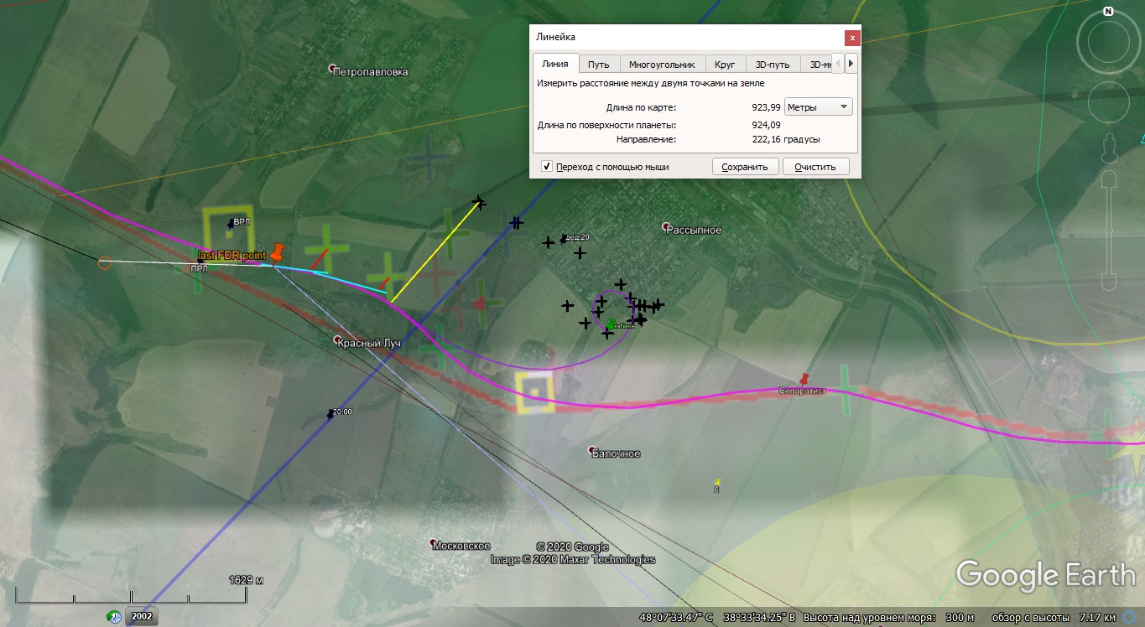Open the Многоугольник tab
This screenshot has height=627, width=1145.
coord(663,65)
